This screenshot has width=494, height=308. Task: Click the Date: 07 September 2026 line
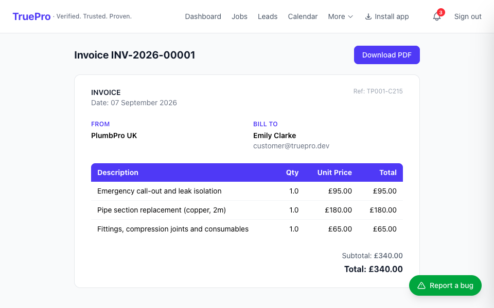(134, 103)
